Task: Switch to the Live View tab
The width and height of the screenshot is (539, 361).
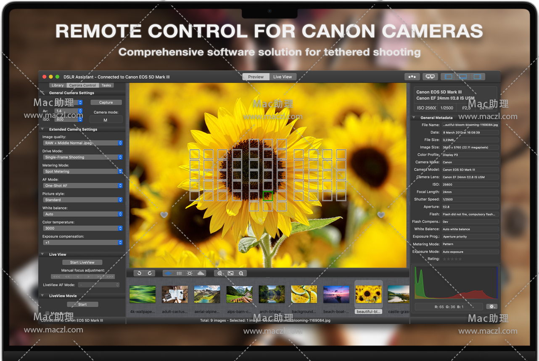Action: [x=283, y=77]
